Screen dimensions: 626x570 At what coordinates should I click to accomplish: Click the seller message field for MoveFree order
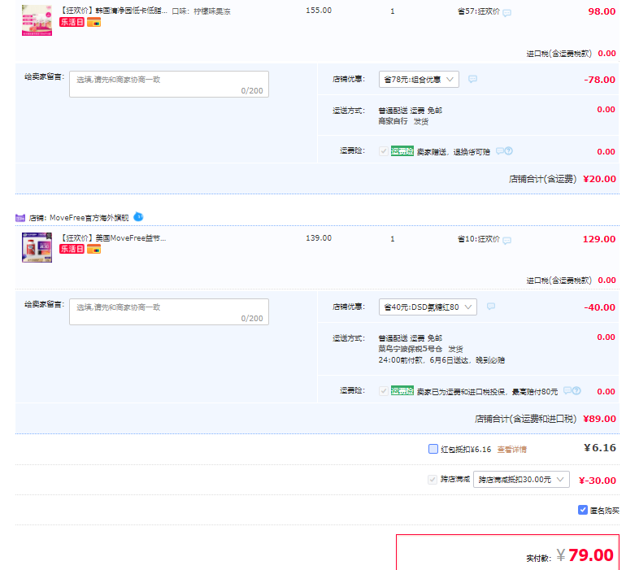tap(168, 311)
